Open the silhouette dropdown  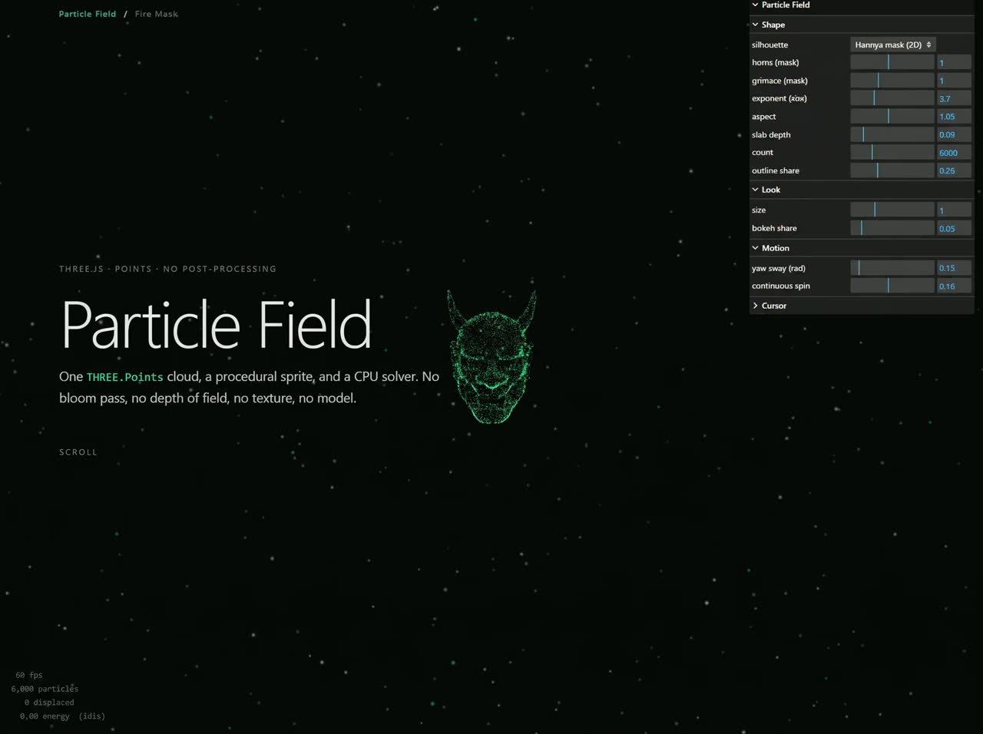click(892, 45)
